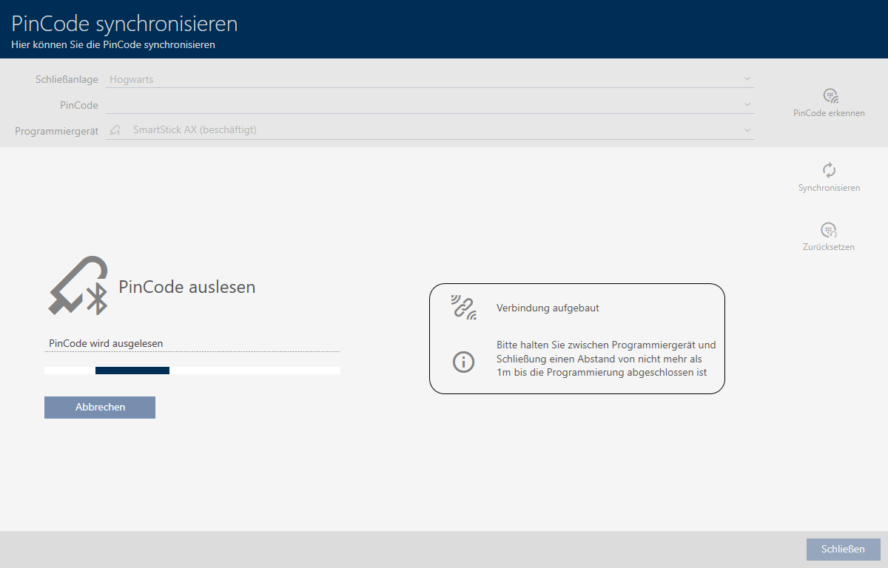The height and width of the screenshot is (568, 888).
Task: Click the PinCode erkennen keypad icon
Action: pyautogui.click(x=830, y=96)
